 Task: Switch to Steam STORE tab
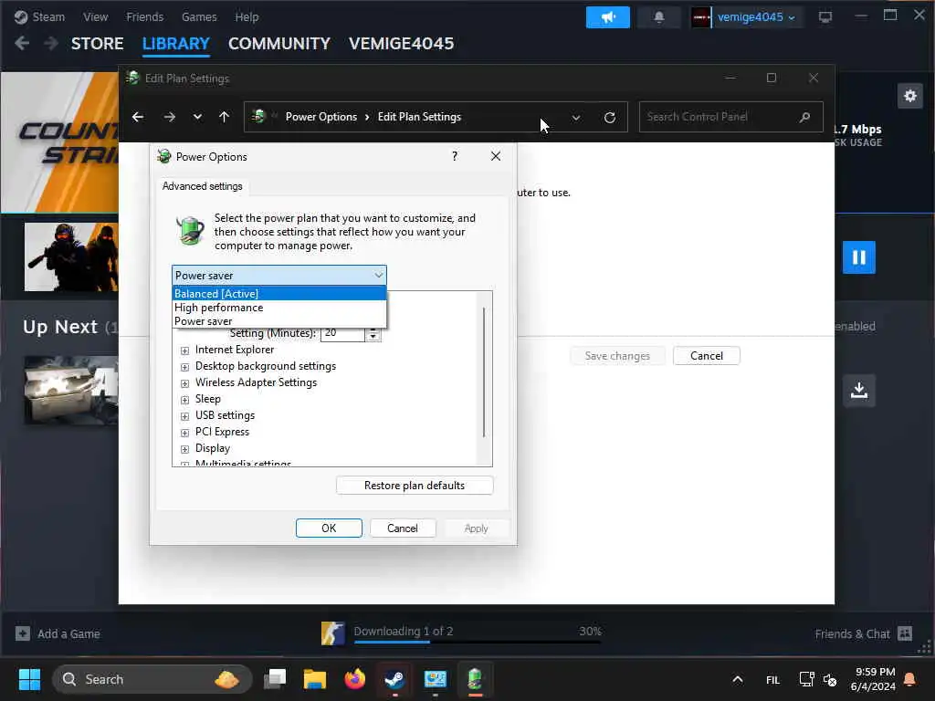click(97, 44)
